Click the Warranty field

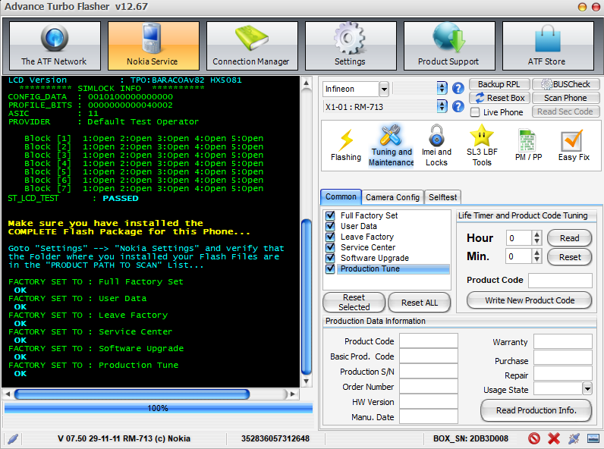click(563, 341)
